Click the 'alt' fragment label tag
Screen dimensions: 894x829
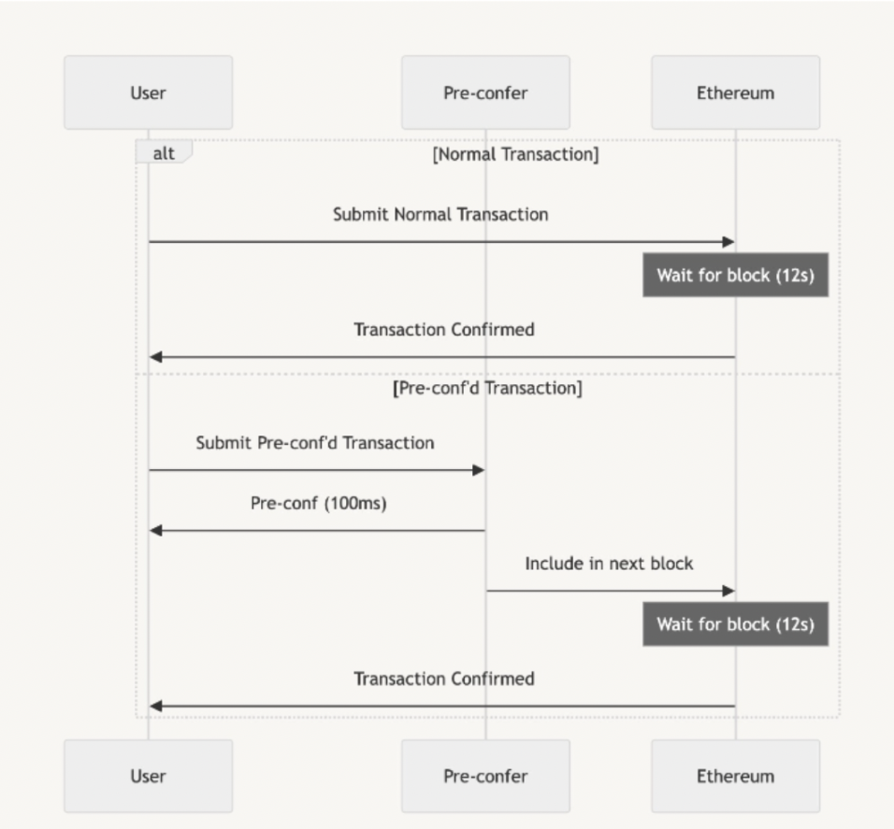click(x=164, y=154)
